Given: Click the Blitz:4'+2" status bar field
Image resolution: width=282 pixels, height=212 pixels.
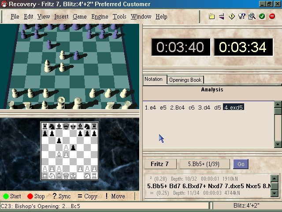Looking at the screenshot, I should (246, 206).
